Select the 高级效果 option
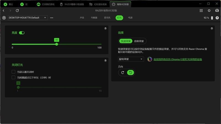The height and width of the screenshot is (124, 221). pyautogui.click(x=139, y=41)
